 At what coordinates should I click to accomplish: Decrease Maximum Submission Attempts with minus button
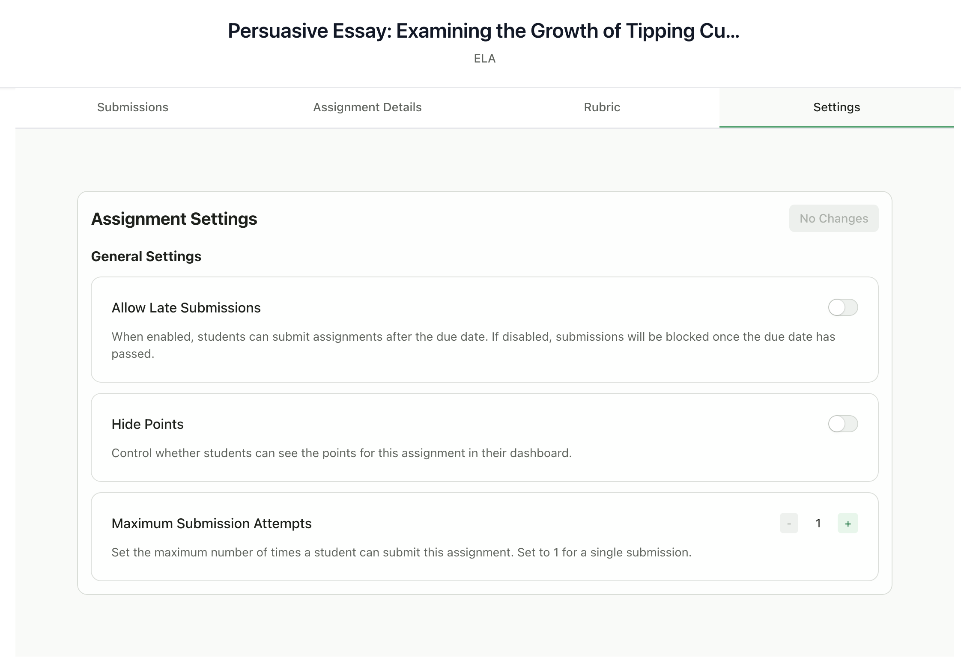click(x=788, y=523)
